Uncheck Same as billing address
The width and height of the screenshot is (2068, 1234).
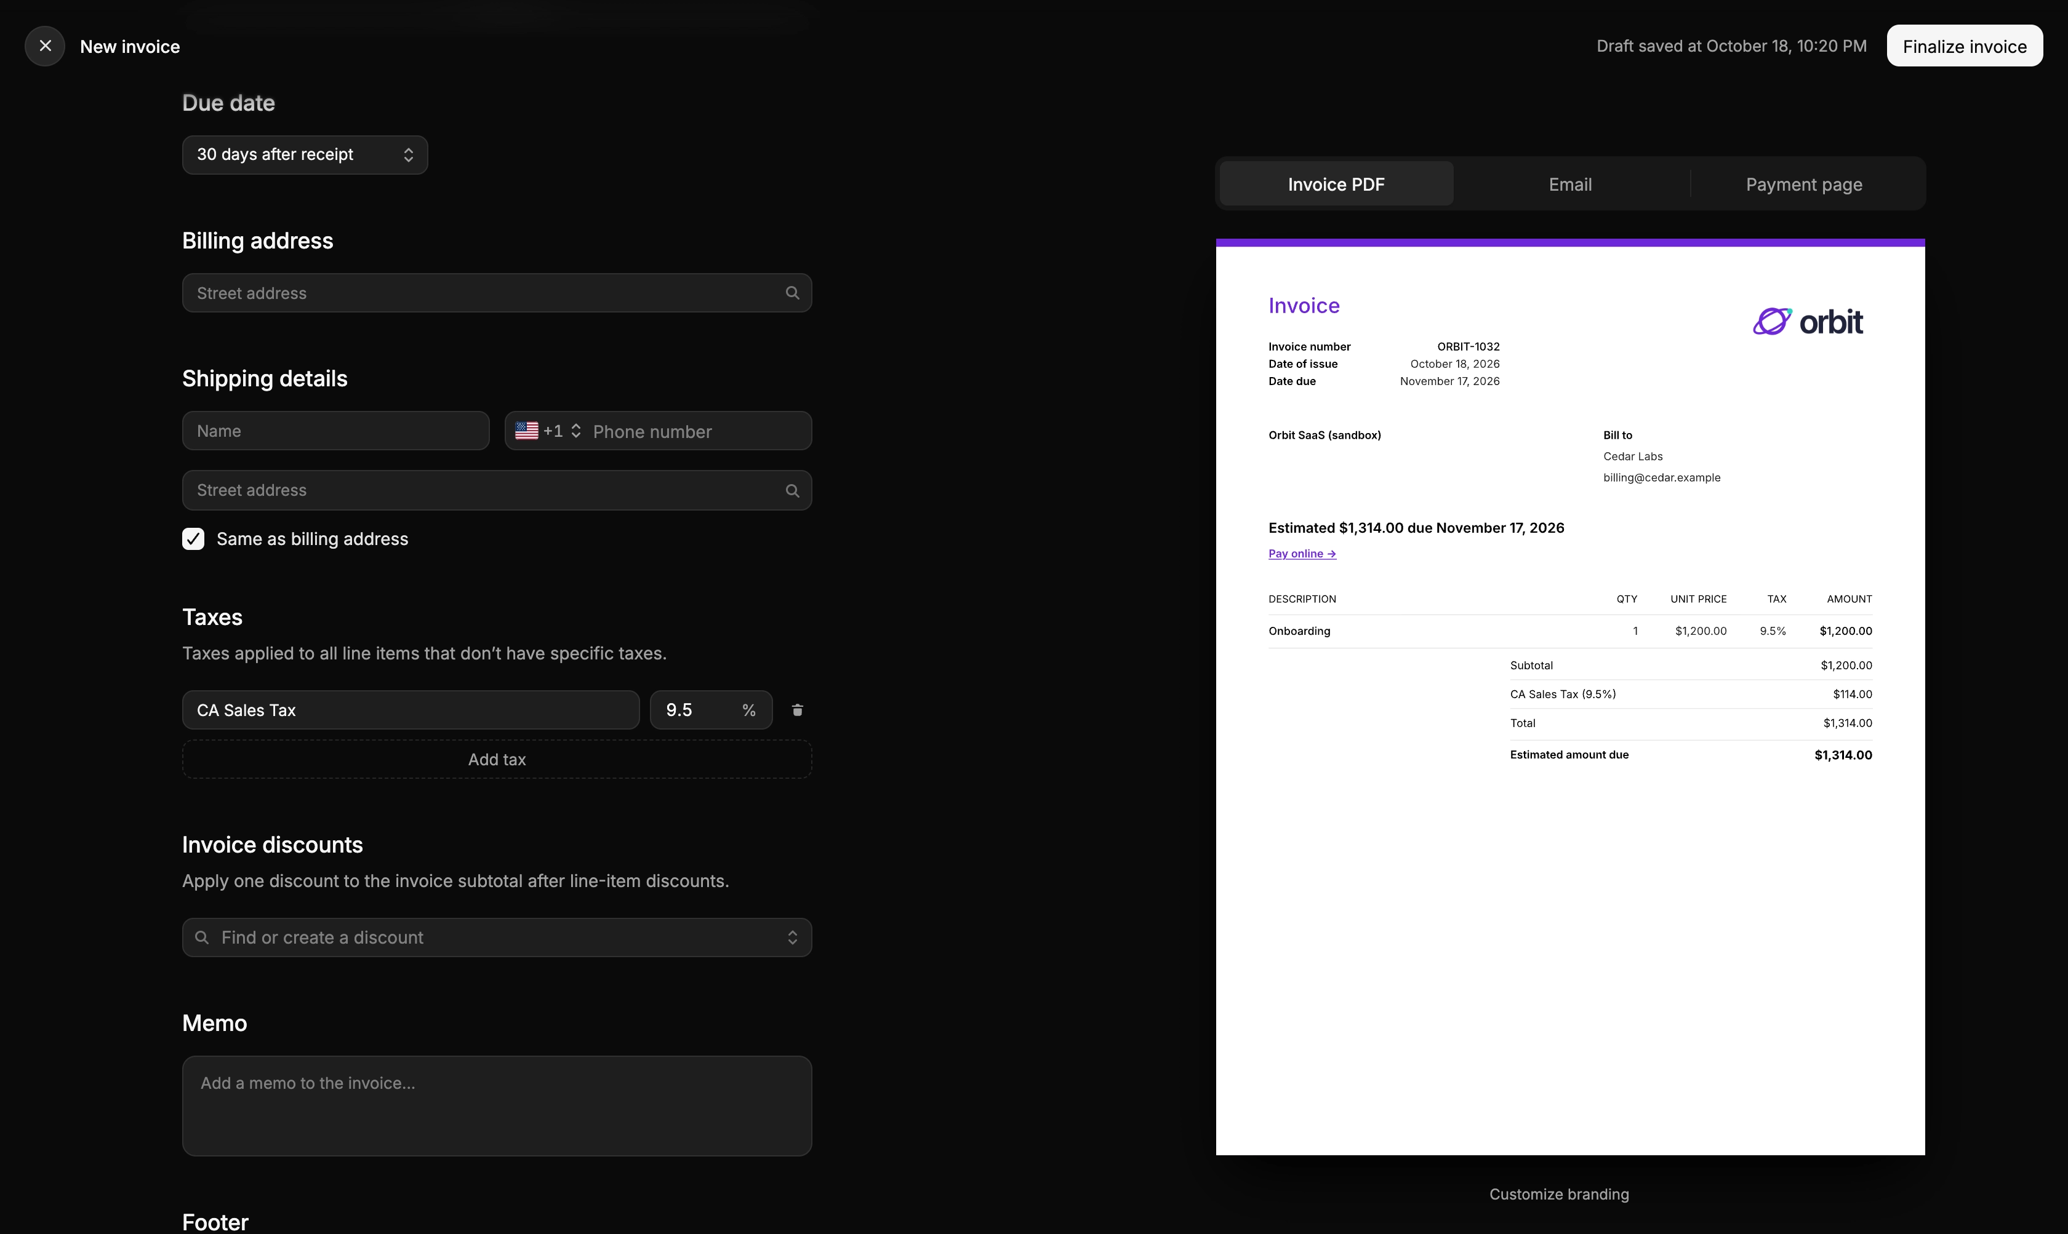pos(193,539)
